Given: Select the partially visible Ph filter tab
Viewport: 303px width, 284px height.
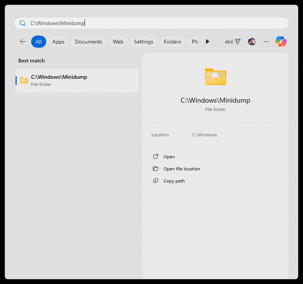Looking at the screenshot, I should click(x=194, y=42).
